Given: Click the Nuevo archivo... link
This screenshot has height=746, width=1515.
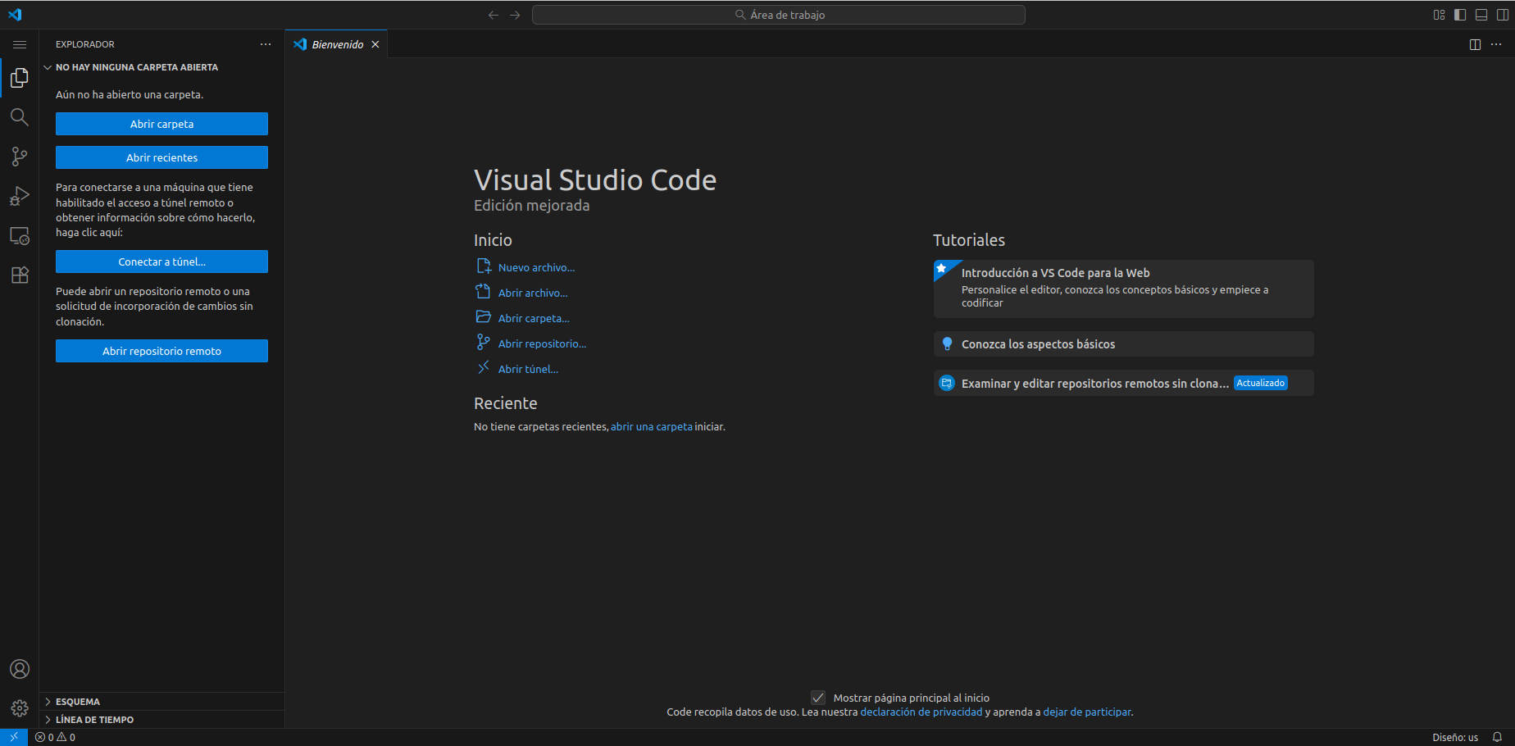Looking at the screenshot, I should [536, 267].
